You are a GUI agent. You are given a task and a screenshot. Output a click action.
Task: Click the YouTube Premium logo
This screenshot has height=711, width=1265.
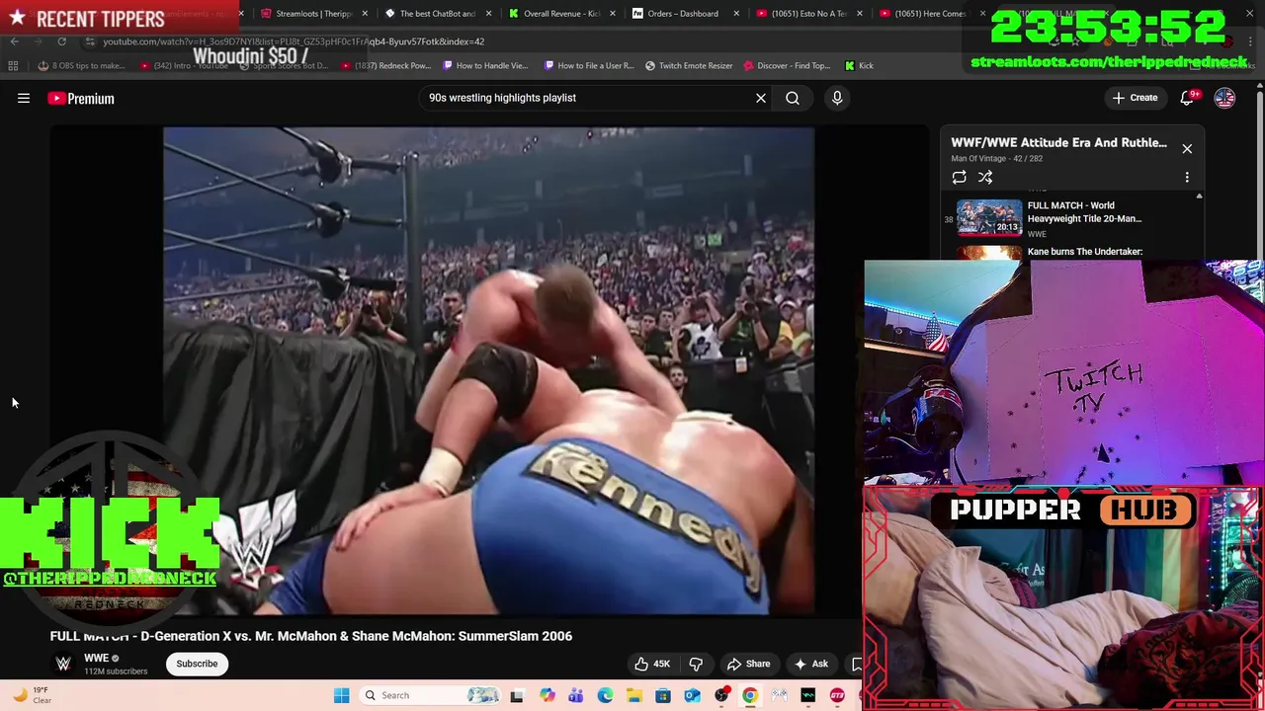click(x=81, y=98)
